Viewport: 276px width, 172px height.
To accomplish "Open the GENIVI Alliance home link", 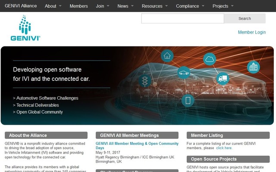I will (x=21, y=6).
